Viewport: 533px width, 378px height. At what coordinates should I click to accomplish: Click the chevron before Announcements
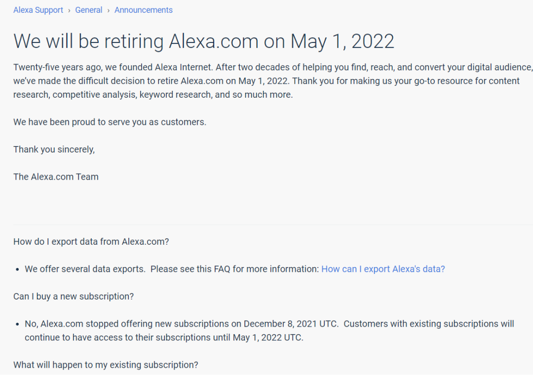(108, 10)
